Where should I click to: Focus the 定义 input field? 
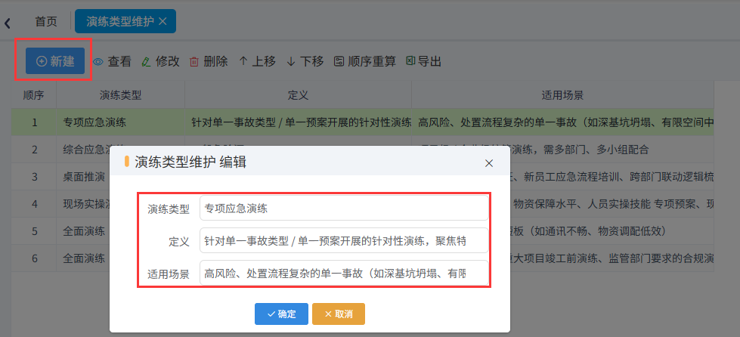344,241
